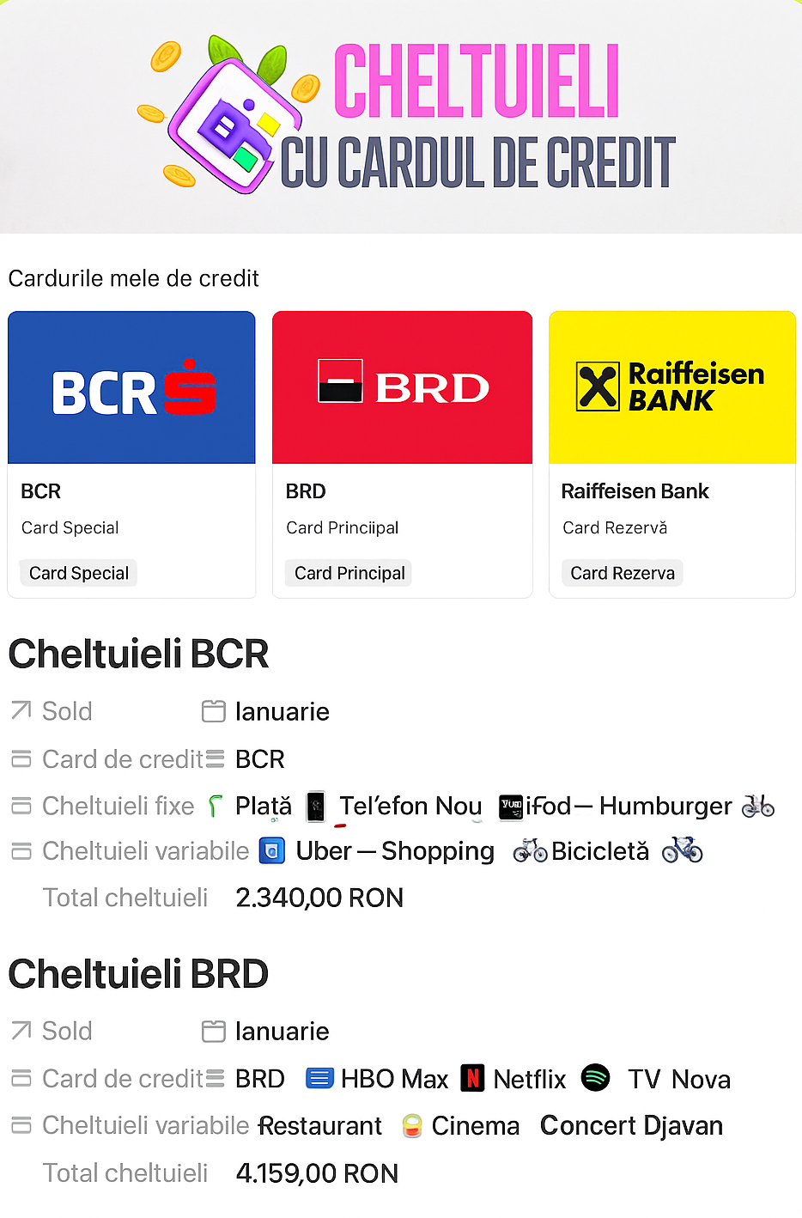This screenshot has height=1218, width=802.
Task: Click the Card Principal tag badge
Action: 349,573
